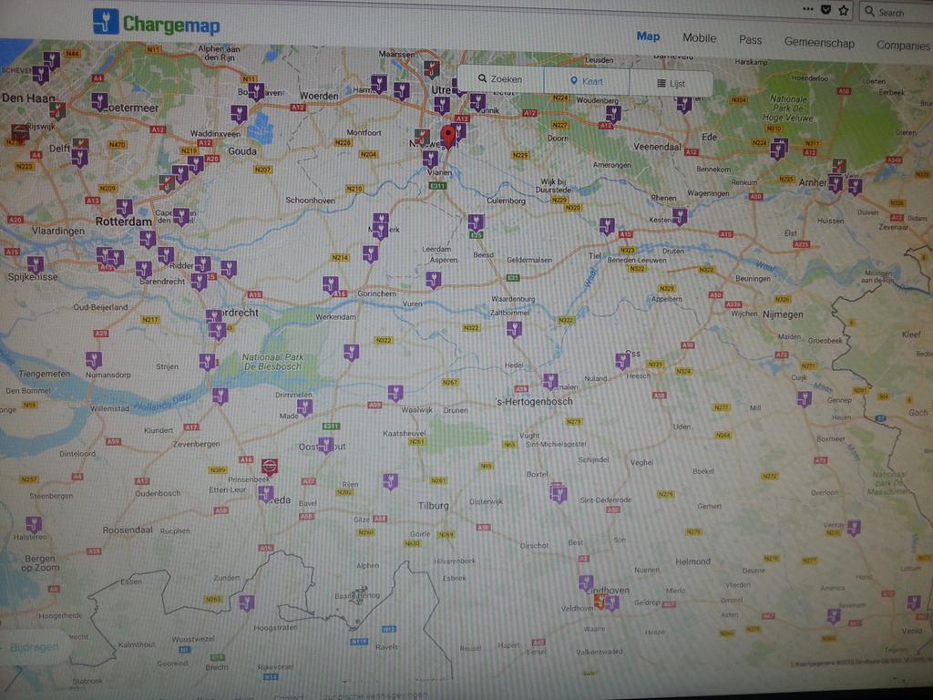Open the Mobile navigation item

tap(699, 38)
